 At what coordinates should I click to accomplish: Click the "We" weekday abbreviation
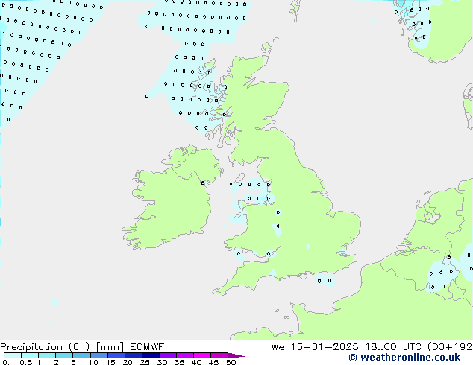[278, 347]
